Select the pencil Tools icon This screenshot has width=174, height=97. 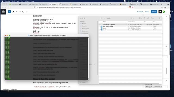(13, 12)
